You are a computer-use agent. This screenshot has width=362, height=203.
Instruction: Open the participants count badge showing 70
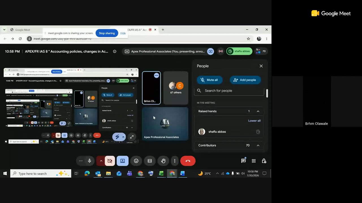pyautogui.click(x=261, y=51)
